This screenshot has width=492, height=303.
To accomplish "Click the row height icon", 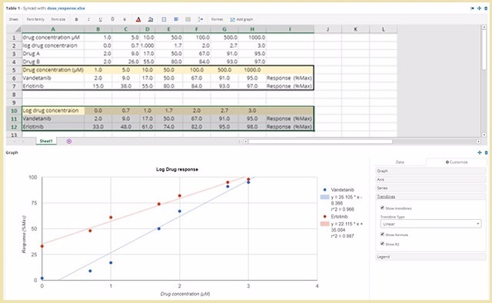I will [200, 19].
